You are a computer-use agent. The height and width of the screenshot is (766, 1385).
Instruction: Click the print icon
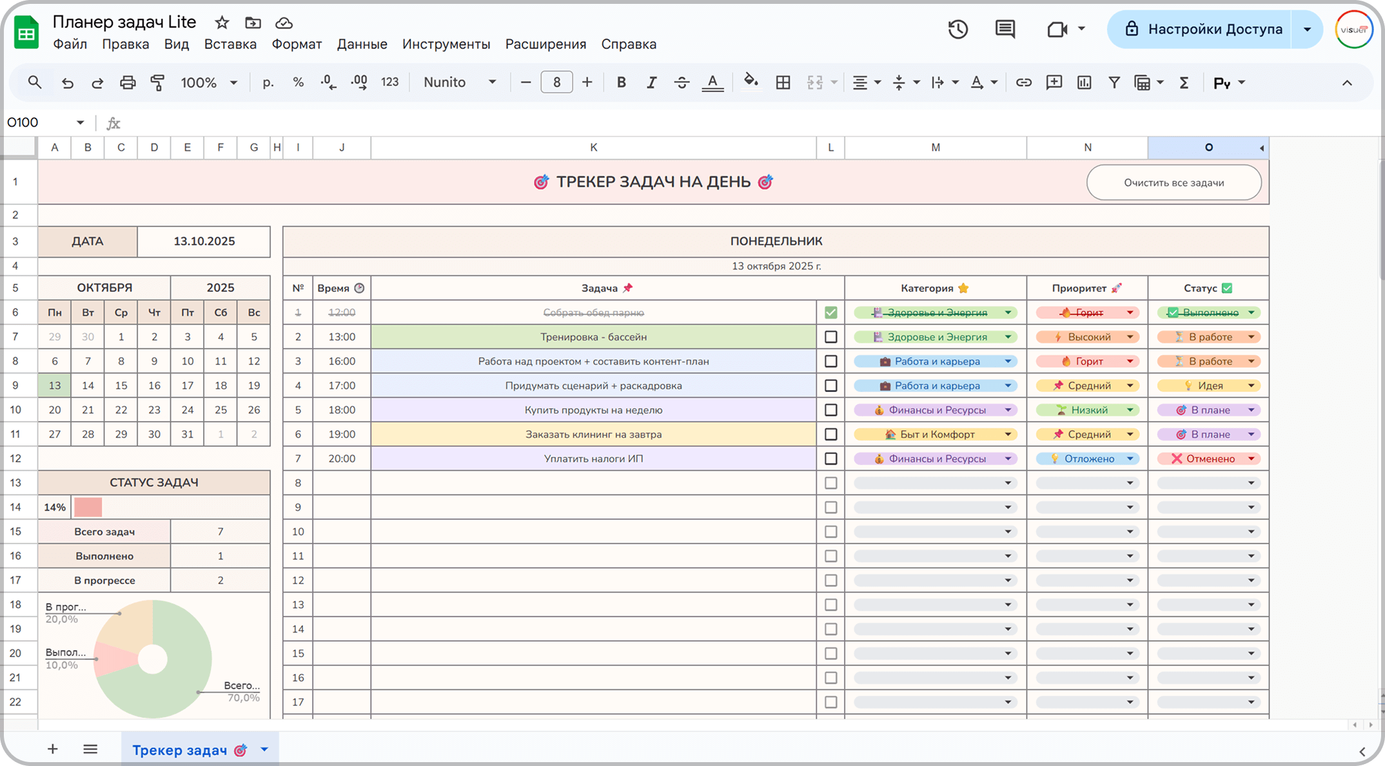(128, 83)
